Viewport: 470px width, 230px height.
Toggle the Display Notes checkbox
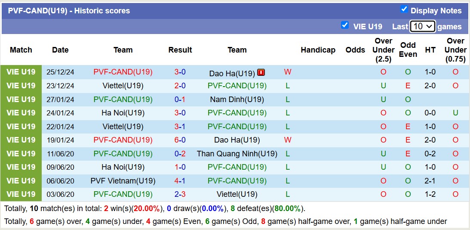404,9
